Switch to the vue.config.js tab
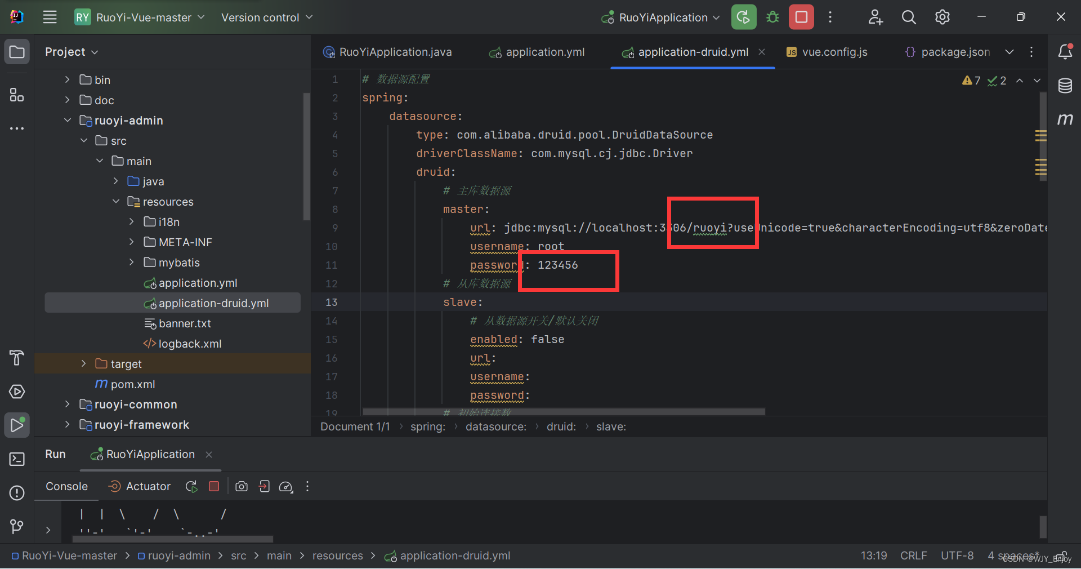 tap(827, 52)
